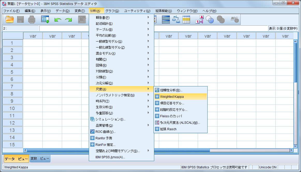Image resolution: width=301 pixels, height=172 pixels.
Task: Switch to the データ ビュー tab
Action: pos(16,159)
